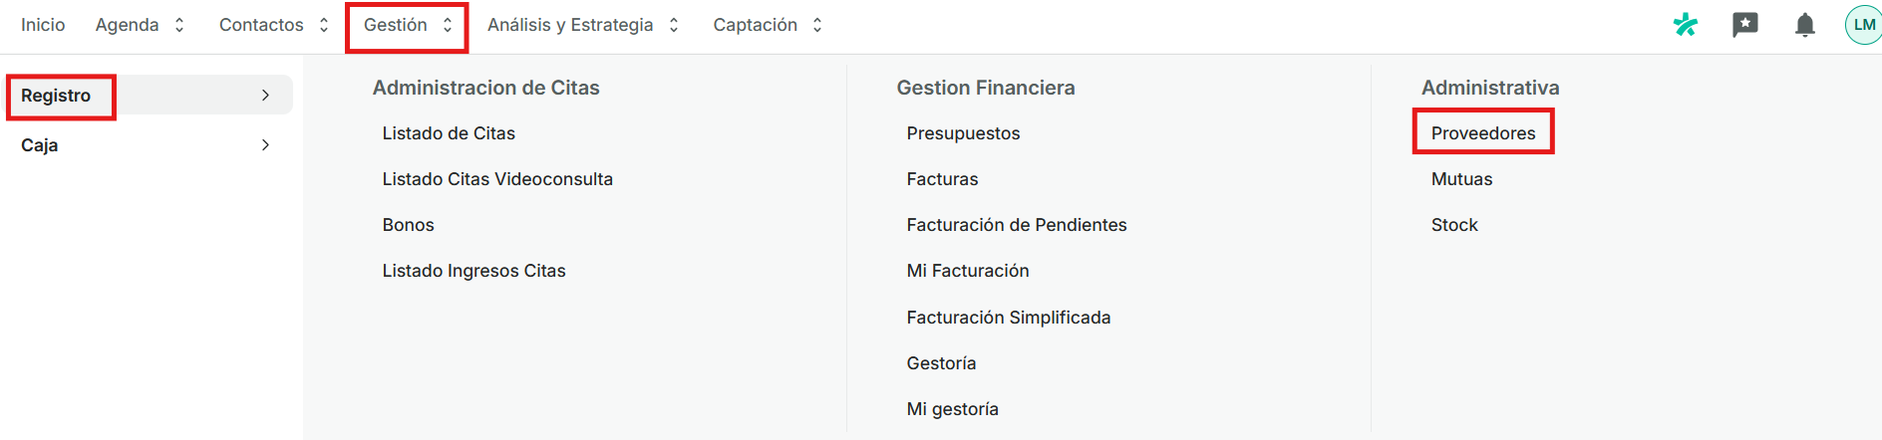Expand the Caja submenu arrow

[265, 145]
